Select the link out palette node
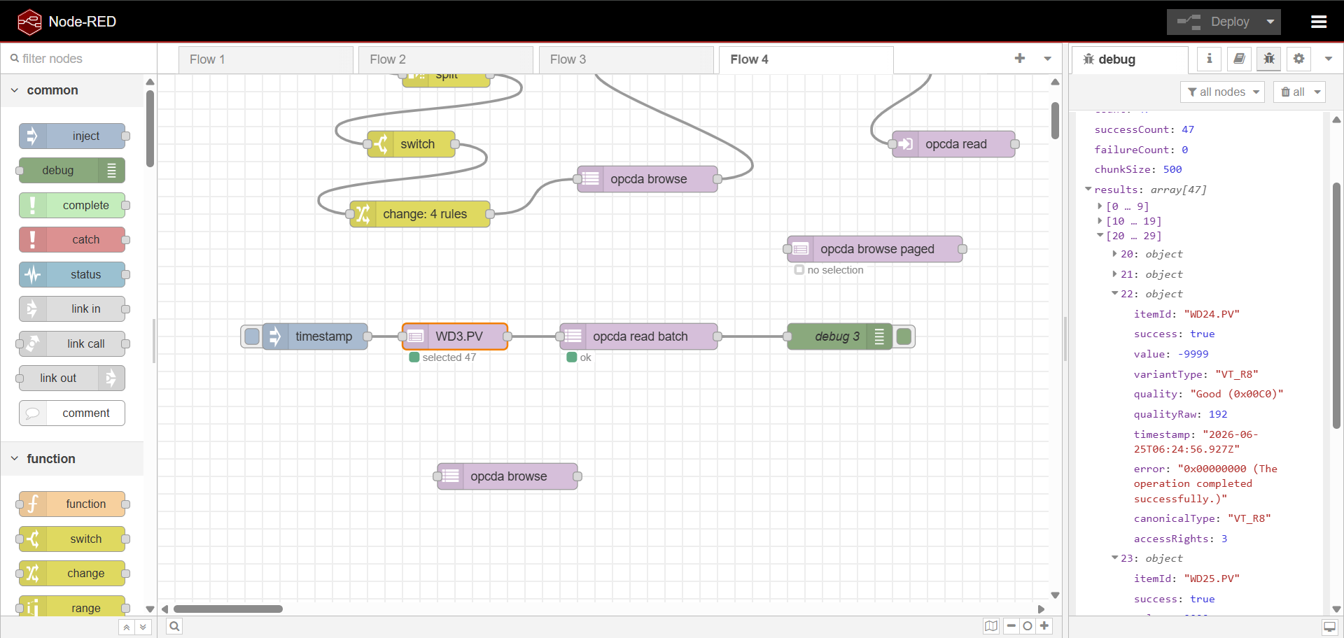This screenshot has width=1344, height=638. click(x=72, y=378)
